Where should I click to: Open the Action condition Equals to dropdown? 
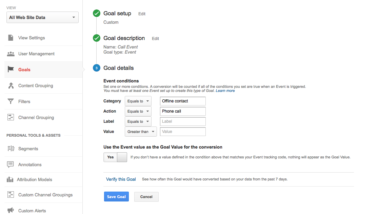click(x=138, y=111)
